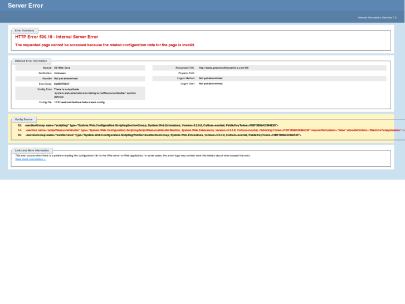
Task: Click the 'Config File' field label
Action: 45,103
